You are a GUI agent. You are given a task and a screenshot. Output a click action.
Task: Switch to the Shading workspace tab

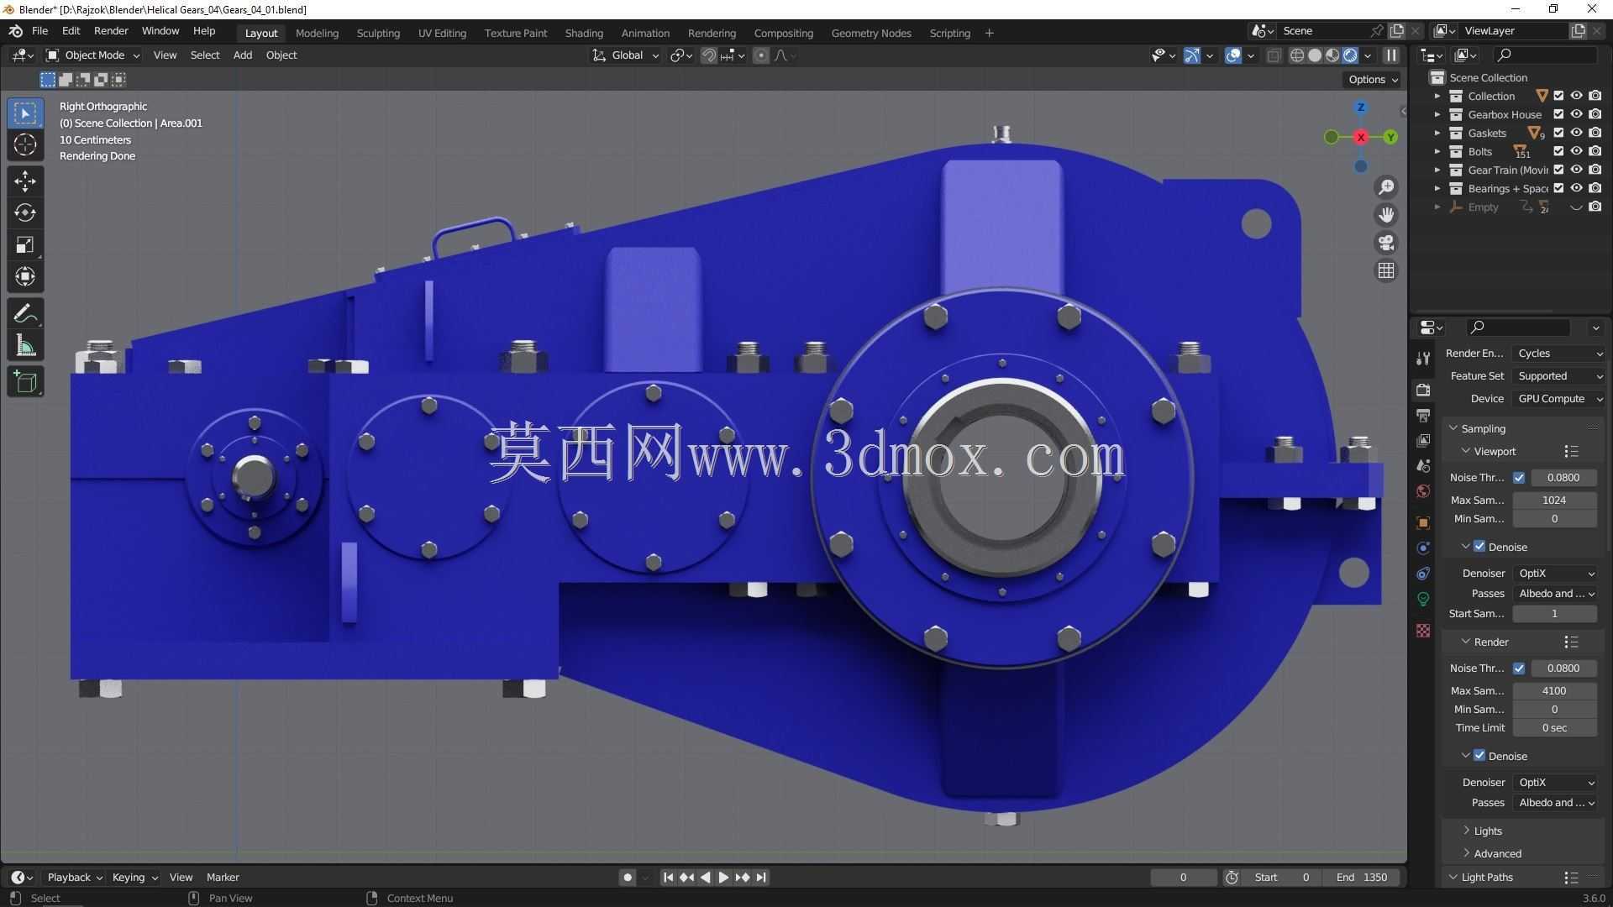(584, 34)
